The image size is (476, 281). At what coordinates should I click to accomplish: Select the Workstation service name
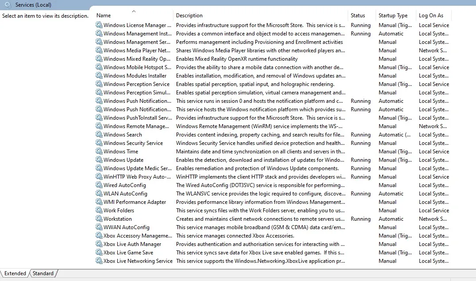pyautogui.click(x=118, y=219)
